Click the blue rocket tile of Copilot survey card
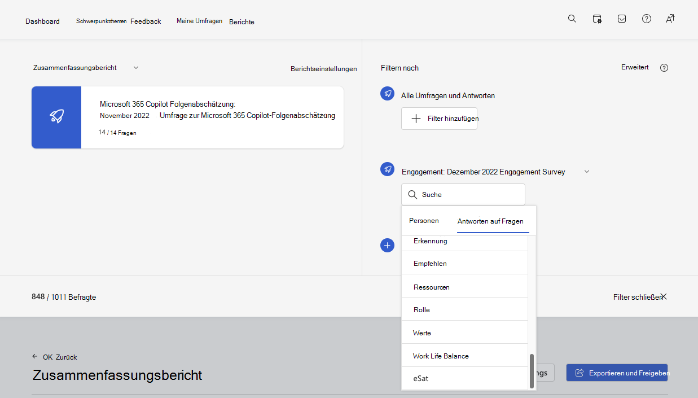This screenshot has width=698, height=398. point(56,117)
